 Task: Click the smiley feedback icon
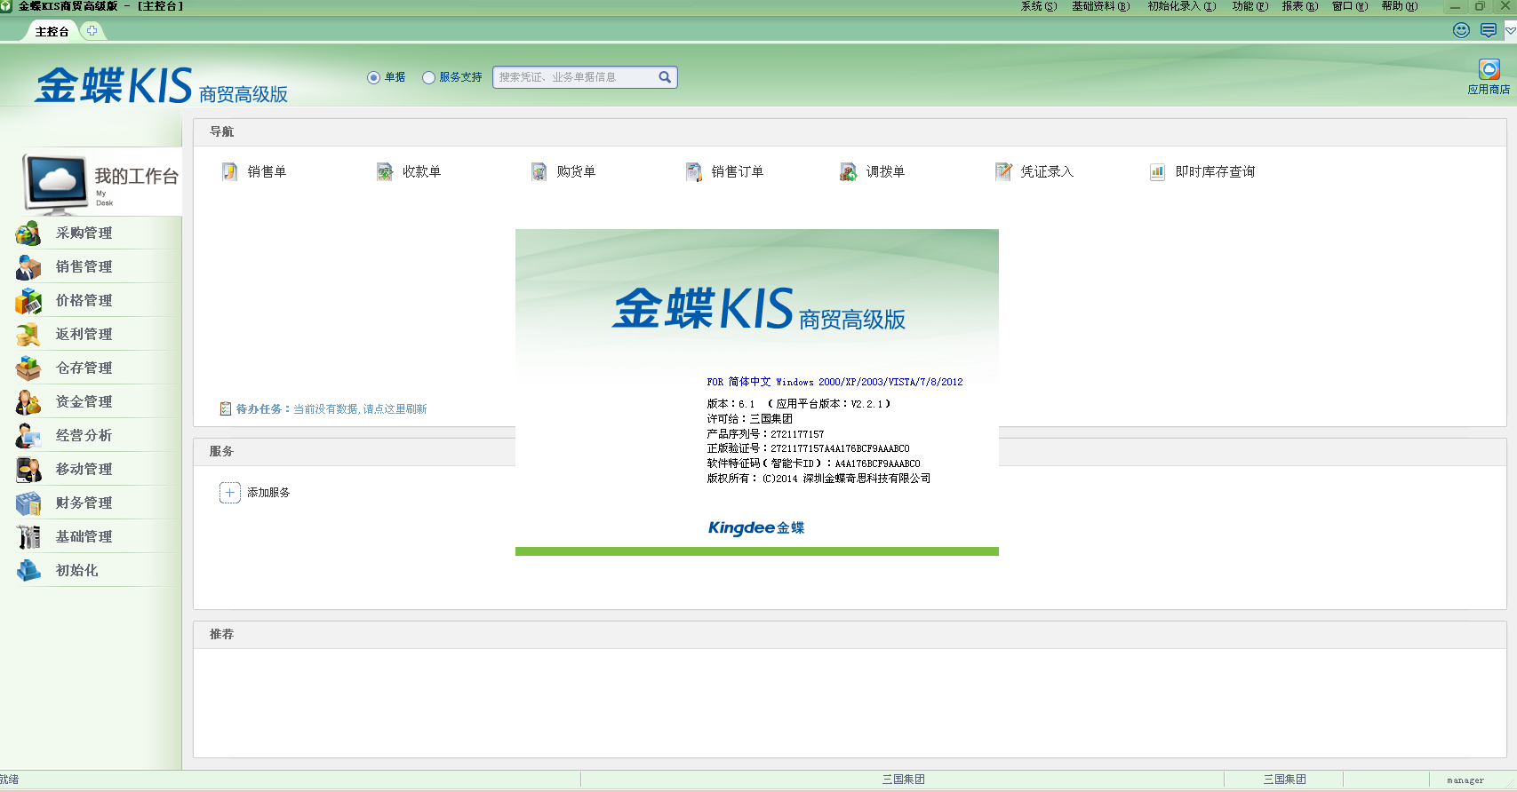pyautogui.click(x=1461, y=30)
